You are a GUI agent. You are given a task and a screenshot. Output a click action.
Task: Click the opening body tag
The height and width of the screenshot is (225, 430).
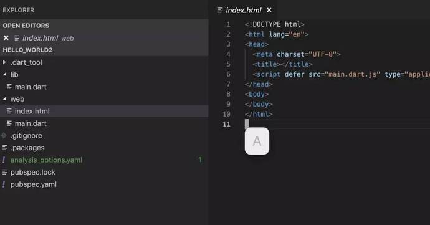(257, 94)
